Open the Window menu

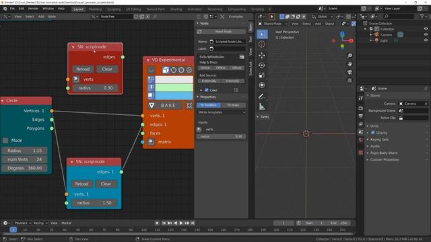[x=48, y=9]
